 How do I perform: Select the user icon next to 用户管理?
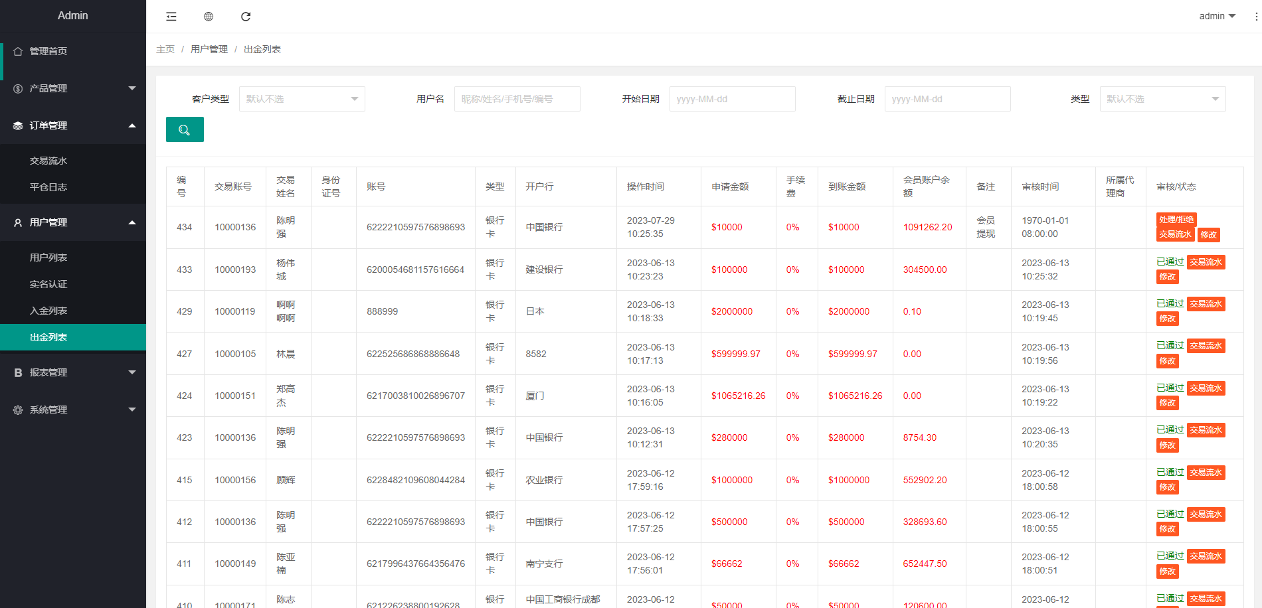pos(17,222)
